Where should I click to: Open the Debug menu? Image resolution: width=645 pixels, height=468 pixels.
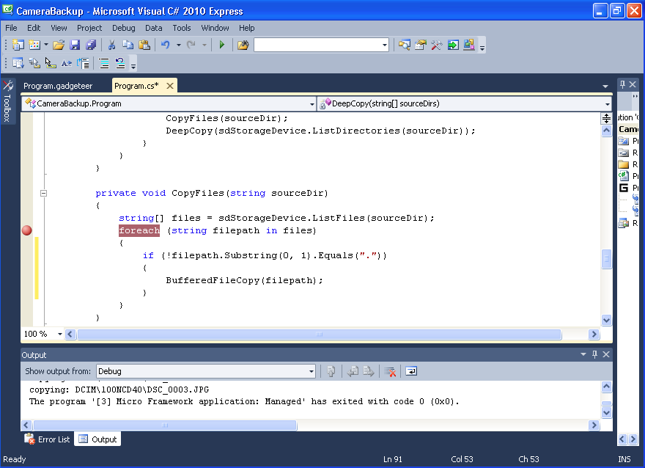[123, 28]
